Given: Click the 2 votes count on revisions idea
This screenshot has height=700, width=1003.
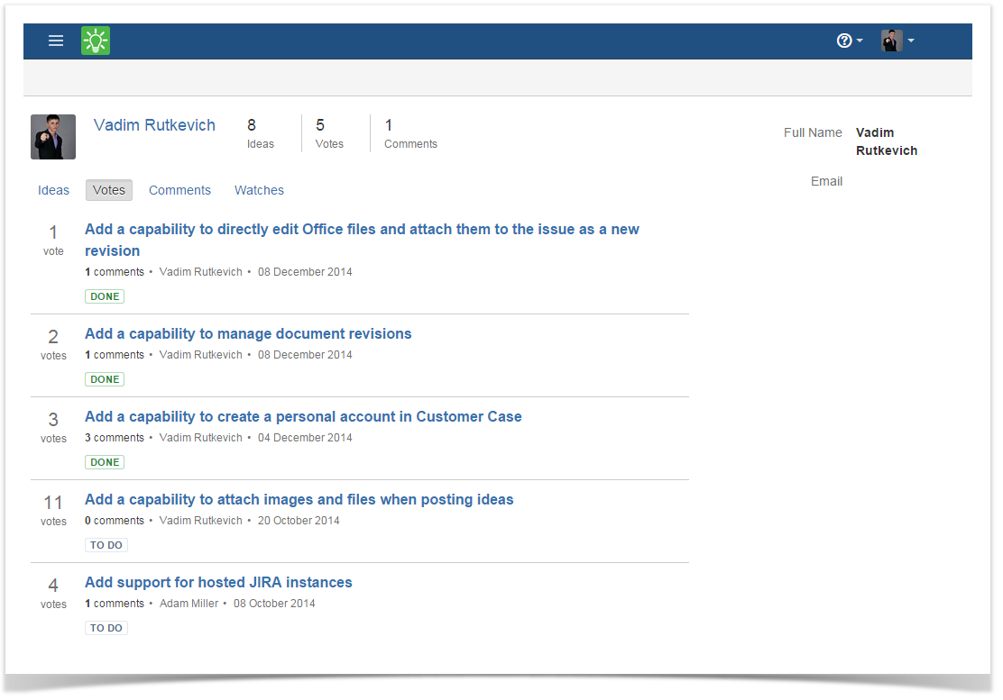Looking at the screenshot, I should (x=53, y=344).
